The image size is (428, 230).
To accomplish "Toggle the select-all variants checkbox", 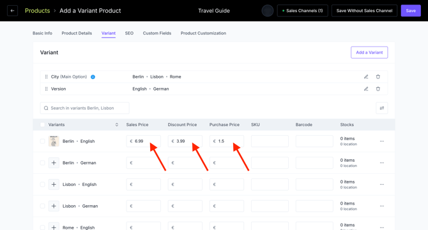I will pyautogui.click(x=43, y=125).
